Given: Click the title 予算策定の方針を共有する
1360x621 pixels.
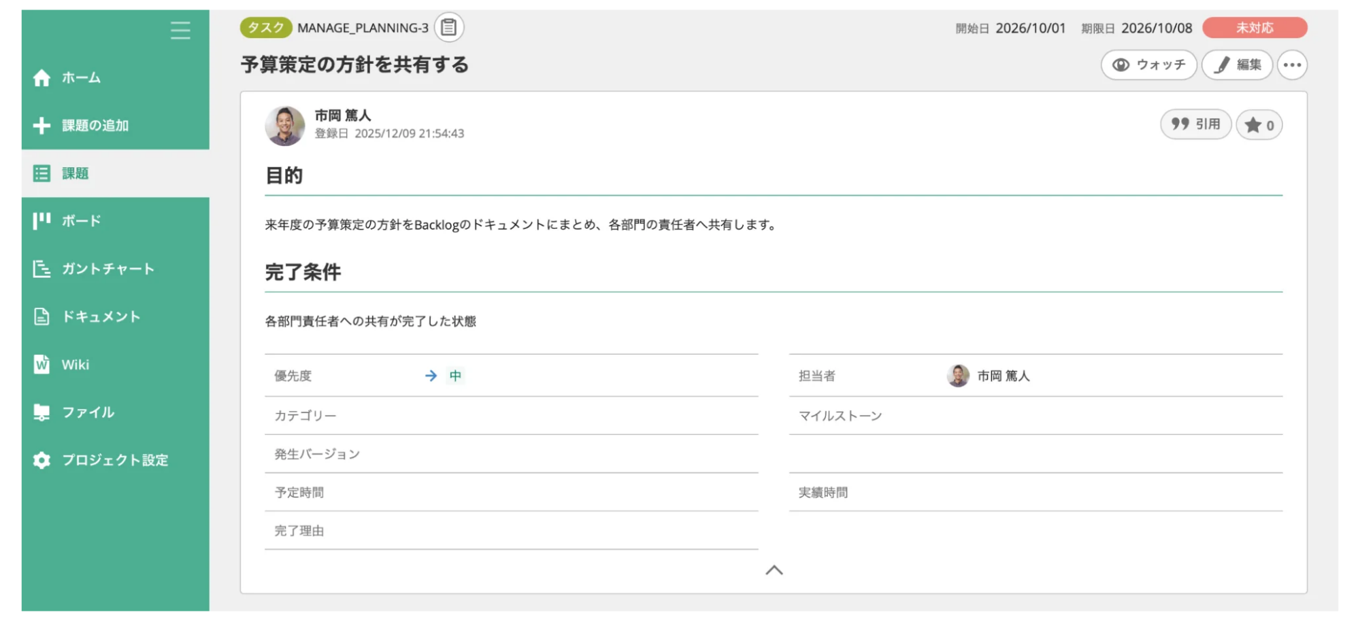Looking at the screenshot, I should [x=354, y=65].
